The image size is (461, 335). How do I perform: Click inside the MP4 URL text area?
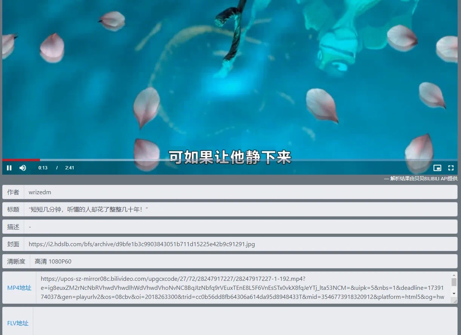[243, 288]
